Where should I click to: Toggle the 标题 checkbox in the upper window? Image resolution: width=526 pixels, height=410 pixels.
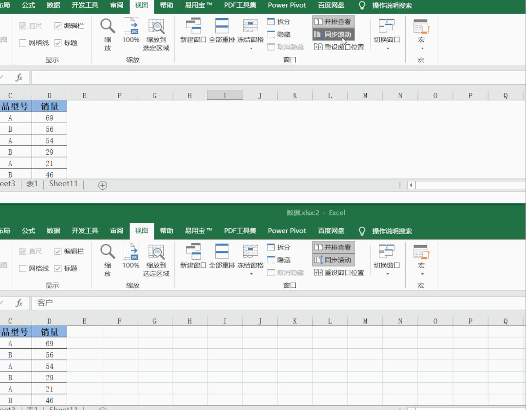(x=58, y=43)
